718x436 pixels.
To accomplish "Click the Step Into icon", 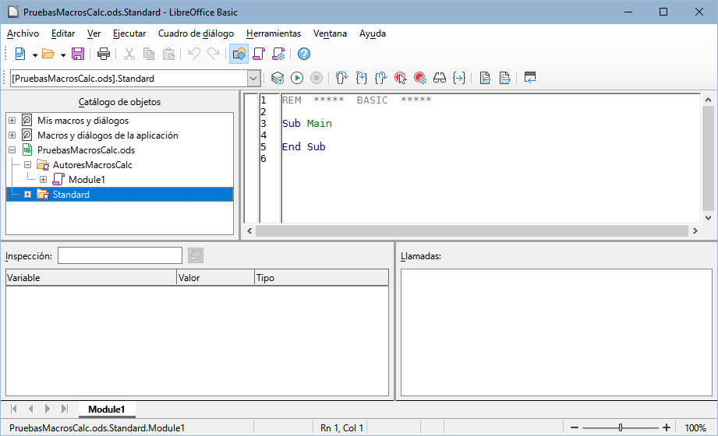I will [361, 78].
